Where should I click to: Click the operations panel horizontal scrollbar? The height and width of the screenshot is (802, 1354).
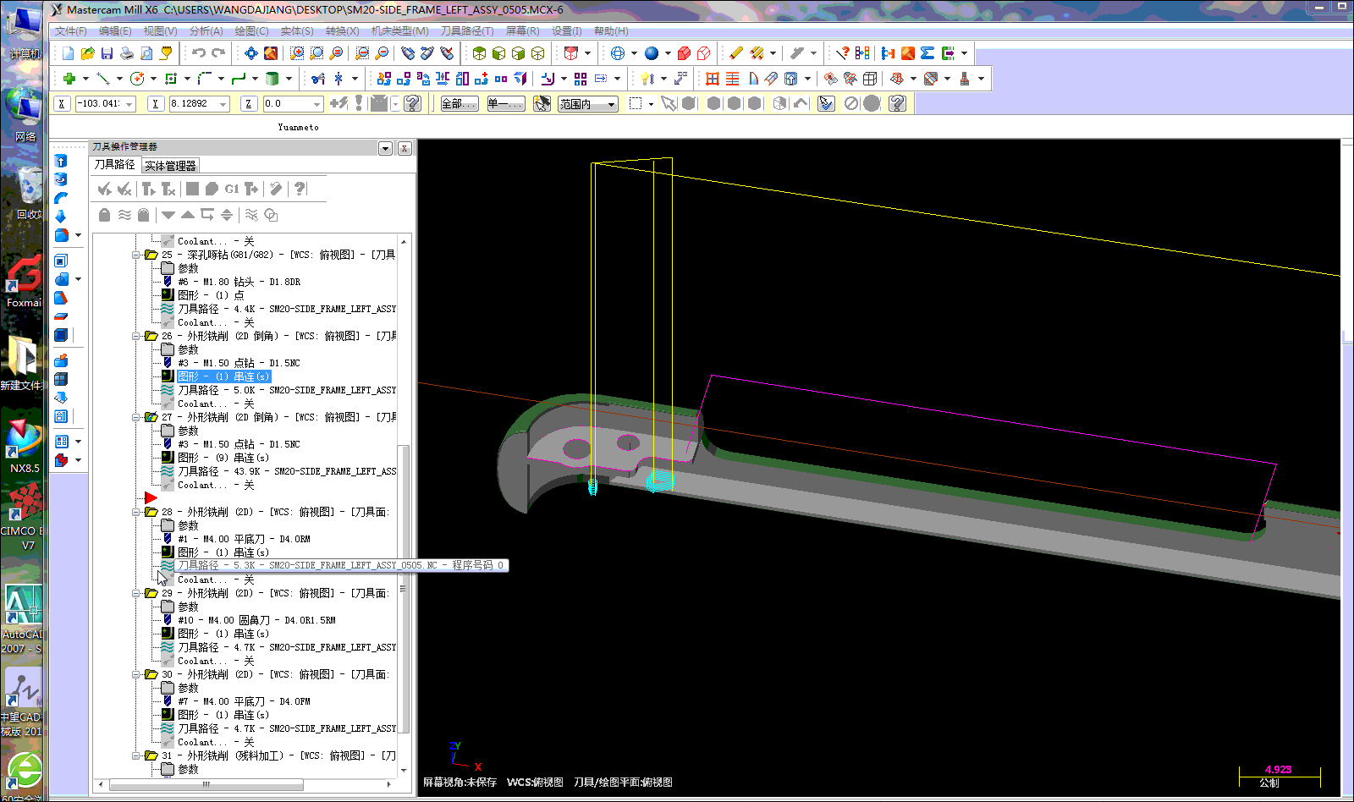coord(206,784)
